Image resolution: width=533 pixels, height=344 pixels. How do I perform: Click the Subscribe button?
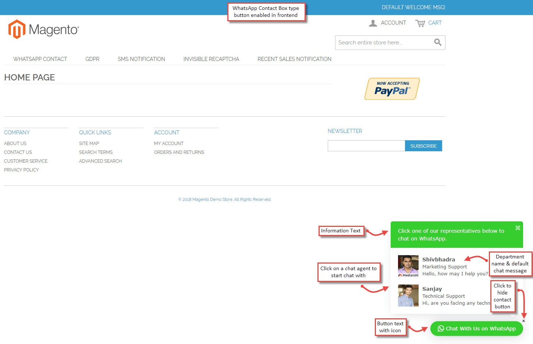(x=423, y=146)
